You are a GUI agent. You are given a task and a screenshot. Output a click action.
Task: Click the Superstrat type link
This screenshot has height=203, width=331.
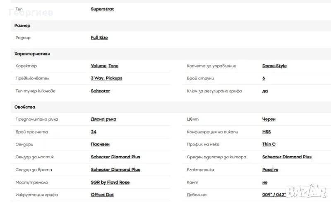[102, 9]
